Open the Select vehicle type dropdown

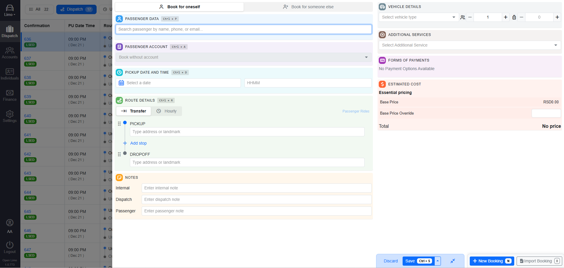[x=418, y=17]
